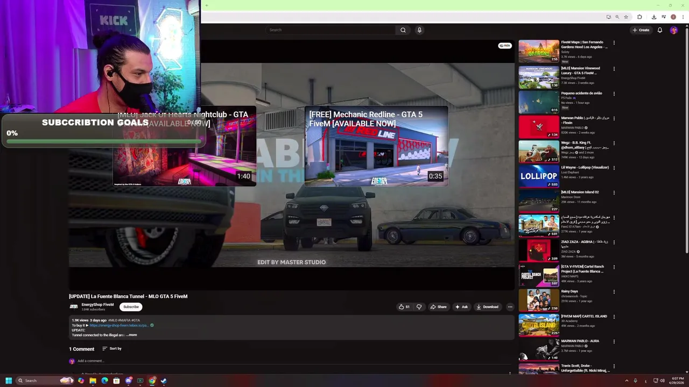Open options for Wegz B.B. King video
The image size is (689, 387).
point(614,143)
